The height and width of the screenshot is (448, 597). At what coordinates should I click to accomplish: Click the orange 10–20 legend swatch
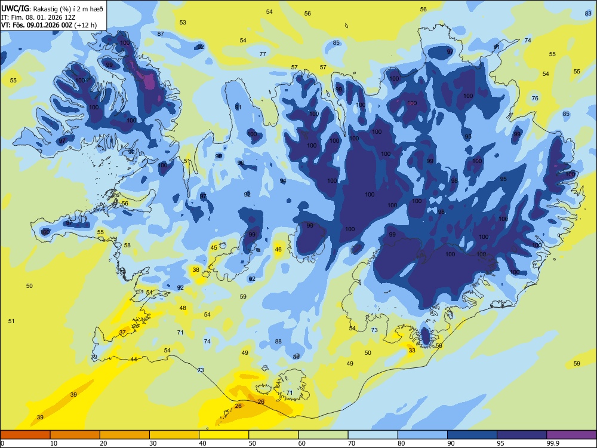pos(75,435)
